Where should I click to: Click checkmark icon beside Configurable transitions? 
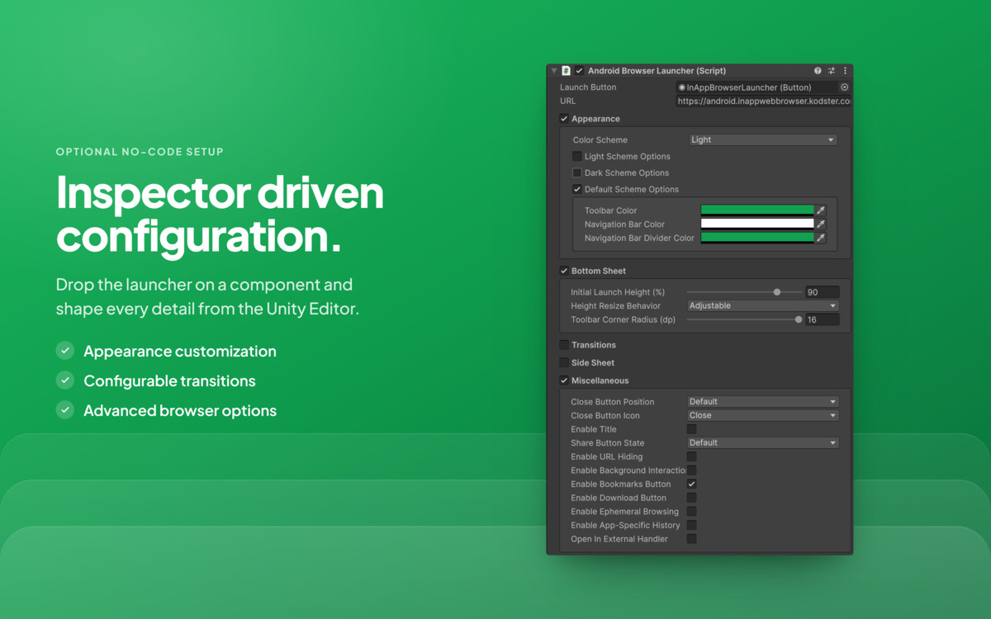point(65,380)
